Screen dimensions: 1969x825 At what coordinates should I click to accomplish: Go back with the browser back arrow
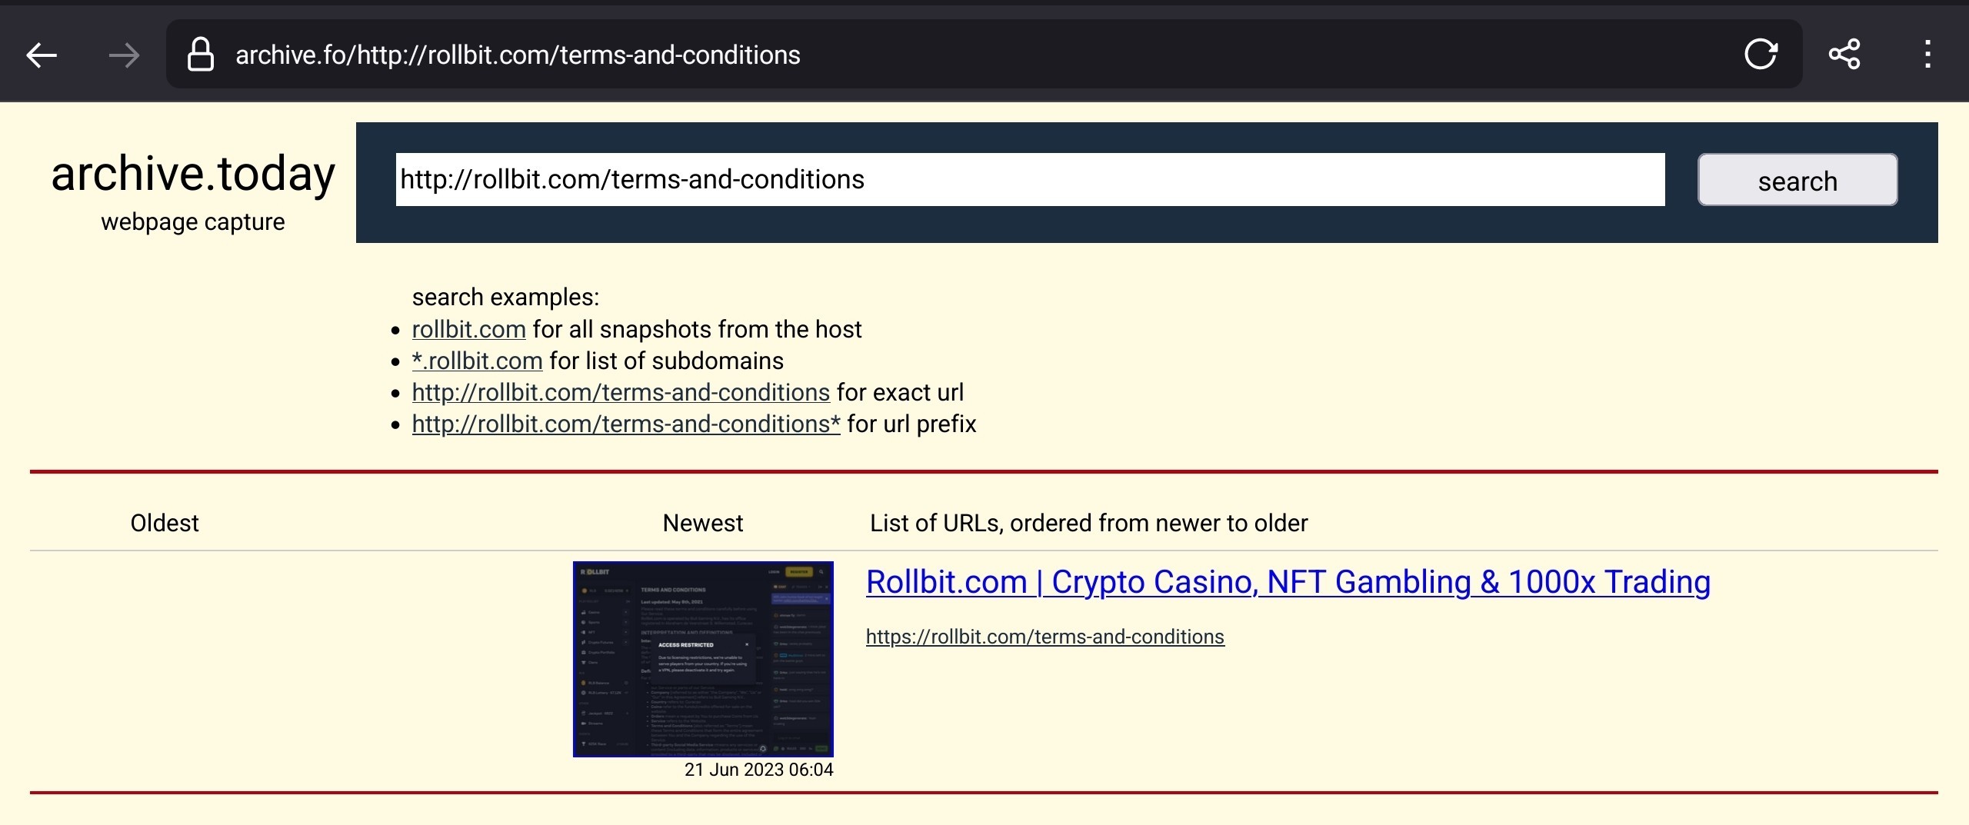[42, 55]
